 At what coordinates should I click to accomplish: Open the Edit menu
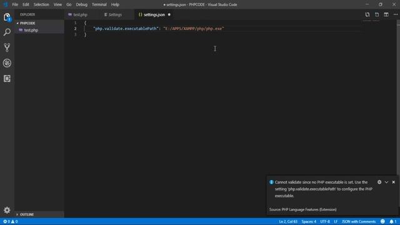tap(26, 4)
